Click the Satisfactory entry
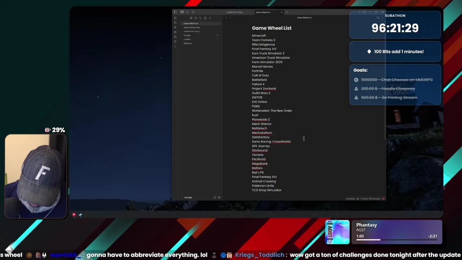This screenshot has height=260, width=462. [x=261, y=137]
